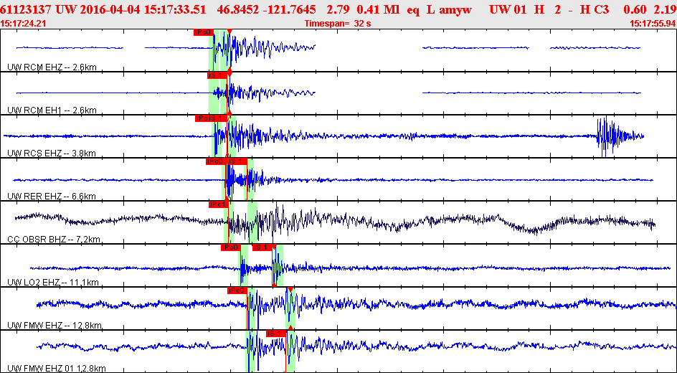
Task: Select the iS 1 pick flag on LO2 EHZ
Action: pos(262,247)
